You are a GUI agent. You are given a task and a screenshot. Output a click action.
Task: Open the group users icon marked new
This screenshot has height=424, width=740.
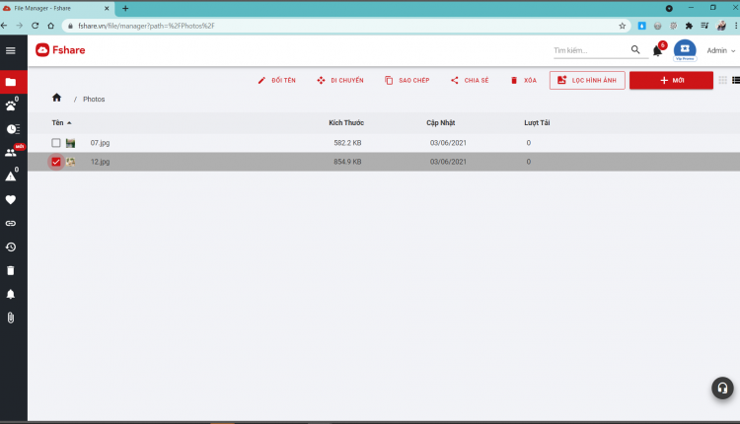11,152
